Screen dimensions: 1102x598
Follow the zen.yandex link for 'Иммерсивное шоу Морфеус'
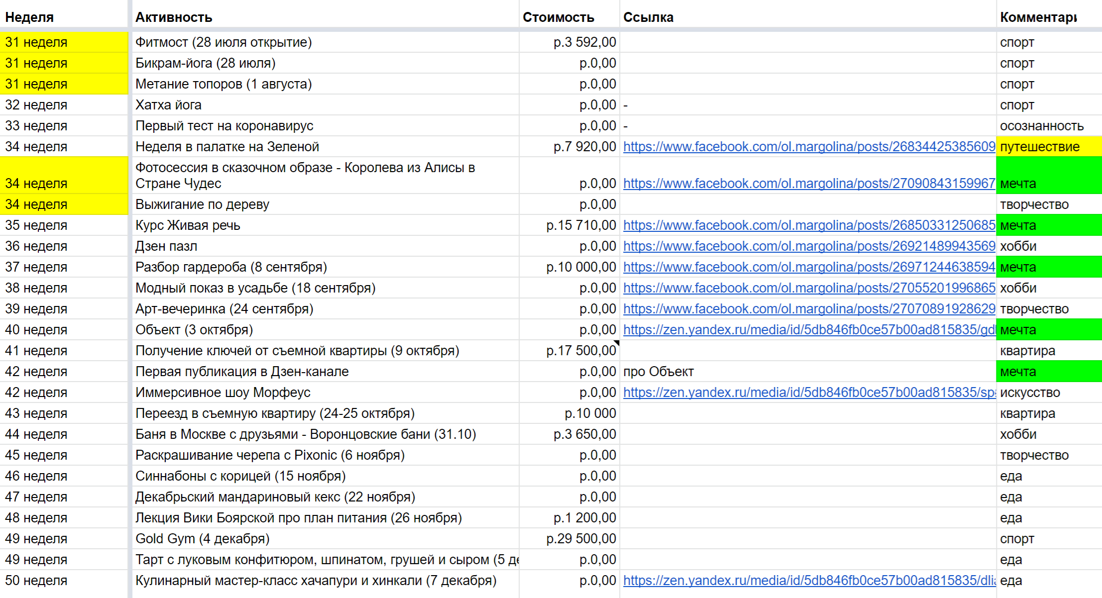tap(809, 393)
